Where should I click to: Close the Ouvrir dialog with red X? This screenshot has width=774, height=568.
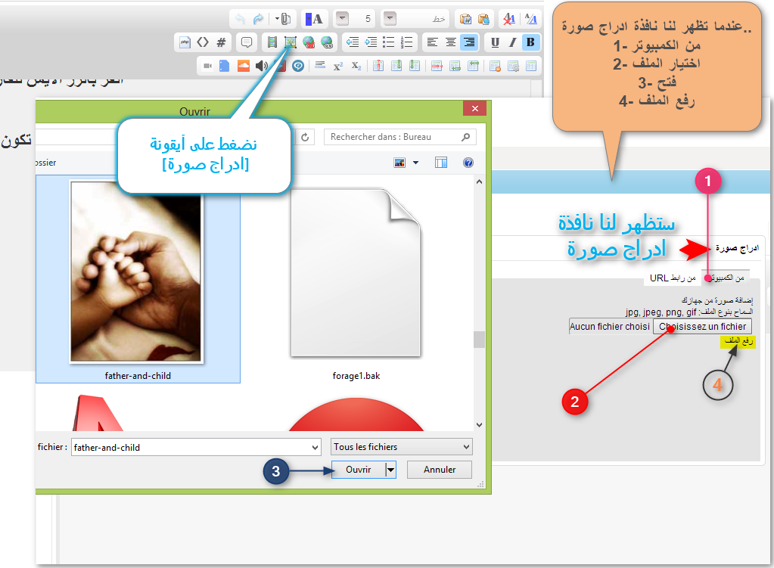pos(475,109)
